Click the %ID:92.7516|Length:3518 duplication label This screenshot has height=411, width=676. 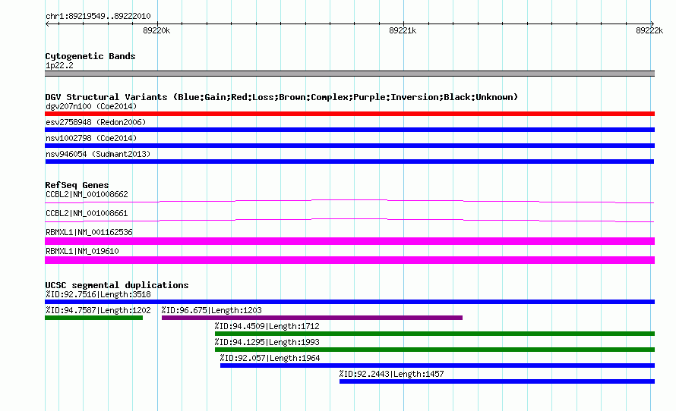[98, 294]
